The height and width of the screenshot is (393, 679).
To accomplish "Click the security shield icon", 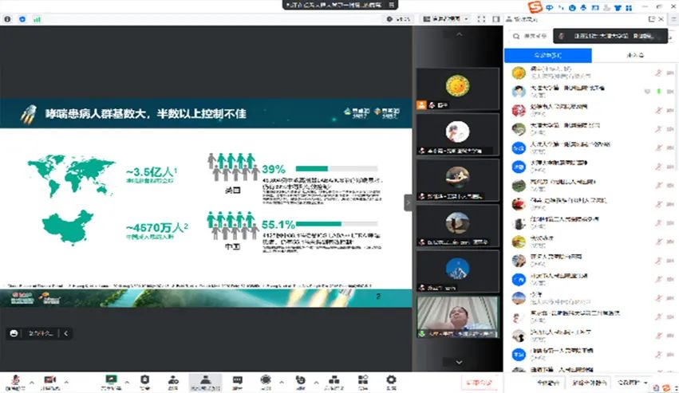I will click(144, 380).
